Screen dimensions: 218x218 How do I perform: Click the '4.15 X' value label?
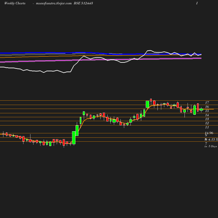(x=213, y=140)
